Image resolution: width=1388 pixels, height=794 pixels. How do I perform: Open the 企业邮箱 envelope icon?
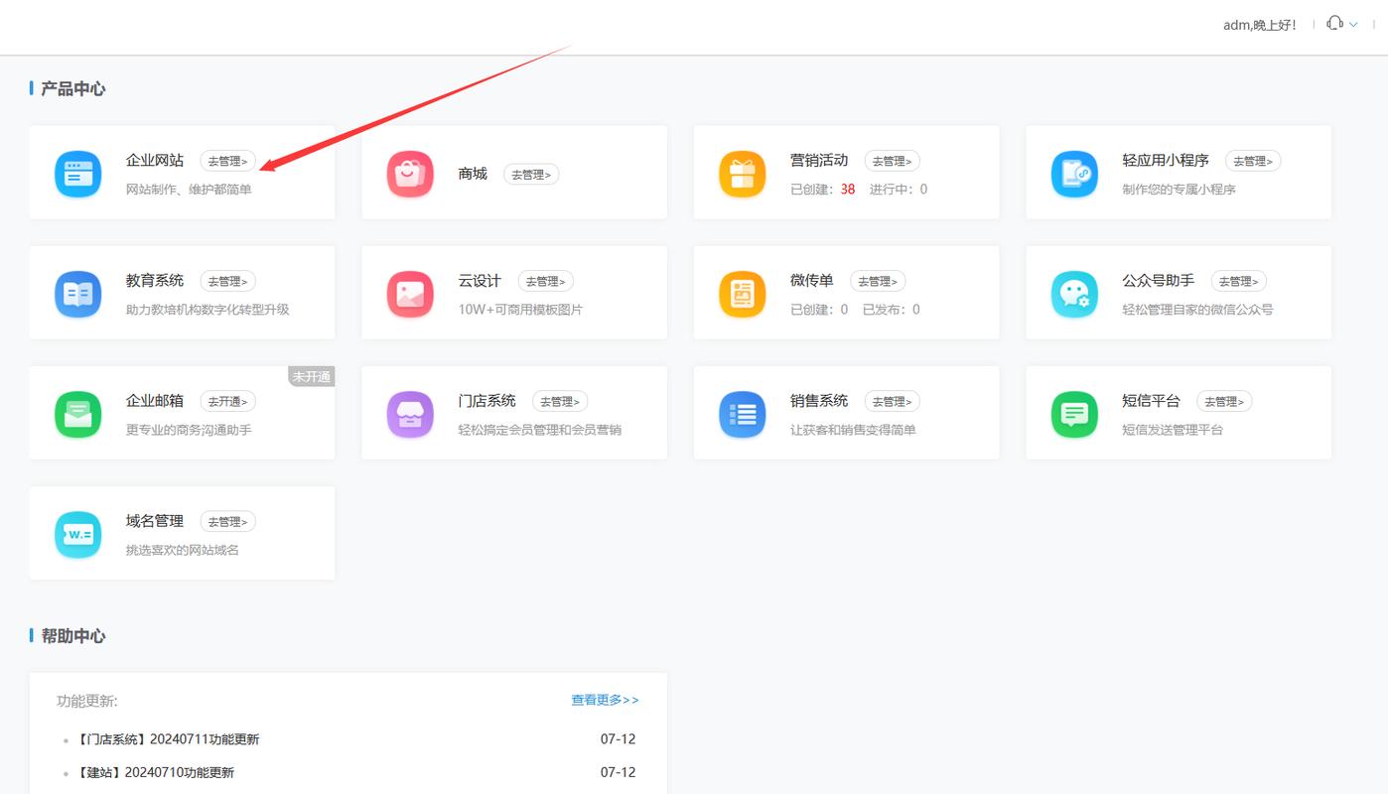77,415
